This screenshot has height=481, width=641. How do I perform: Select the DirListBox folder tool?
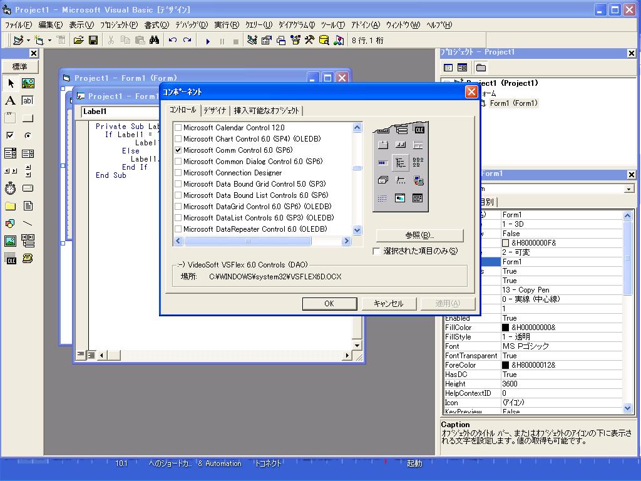[x=11, y=205]
